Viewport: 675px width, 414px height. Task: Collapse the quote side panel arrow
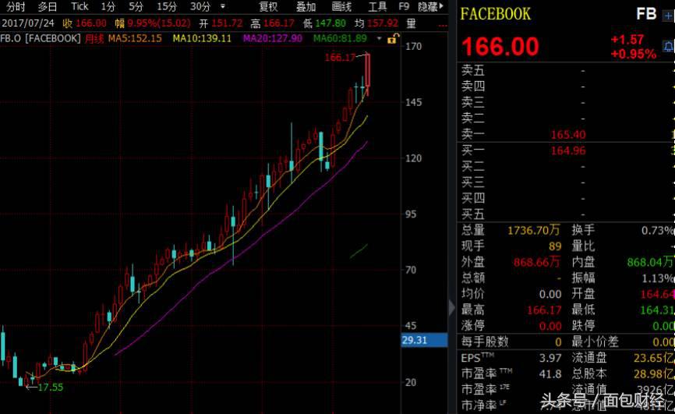pyautogui.click(x=451, y=308)
